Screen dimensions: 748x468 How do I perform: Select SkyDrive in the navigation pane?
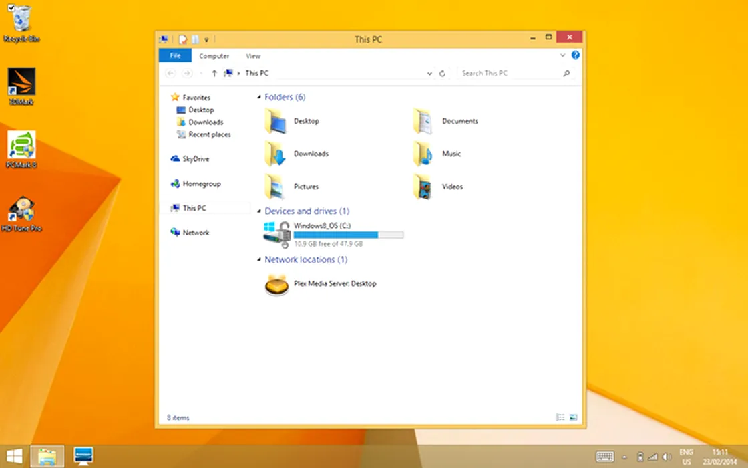[x=196, y=159]
